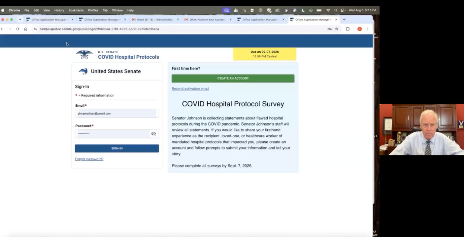Click the browser forward arrow
464x237 pixels.
coord(10,29)
